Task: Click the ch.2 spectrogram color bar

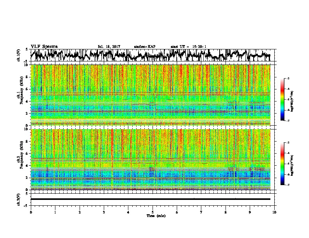Action: [282, 164]
